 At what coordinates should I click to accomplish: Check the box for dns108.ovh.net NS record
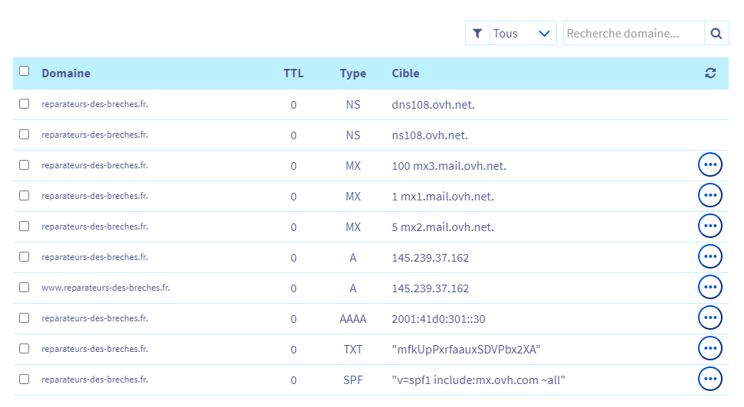(25, 103)
